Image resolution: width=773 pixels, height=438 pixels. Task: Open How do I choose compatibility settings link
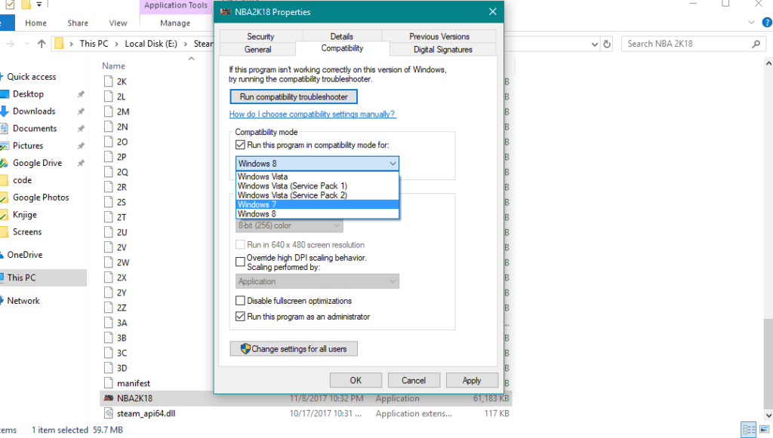click(x=312, y=114)
